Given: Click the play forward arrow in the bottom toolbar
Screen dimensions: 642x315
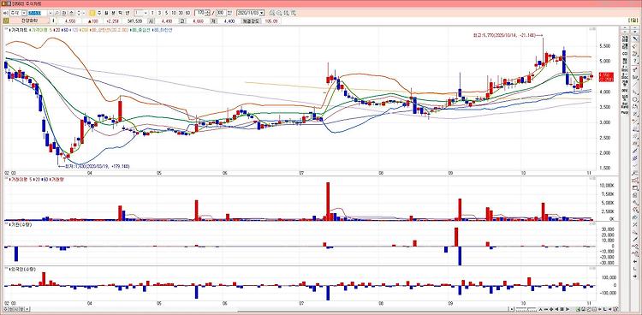Looking at the screenshot, I should [568, 309].
